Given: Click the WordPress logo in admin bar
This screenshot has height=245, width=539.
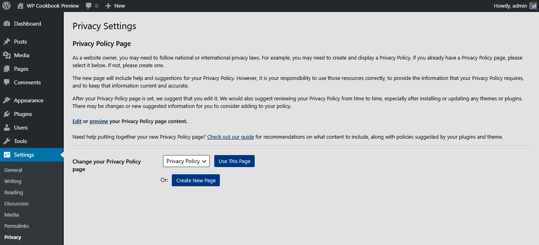Looking at the screenshot, I should pos(6,6).
